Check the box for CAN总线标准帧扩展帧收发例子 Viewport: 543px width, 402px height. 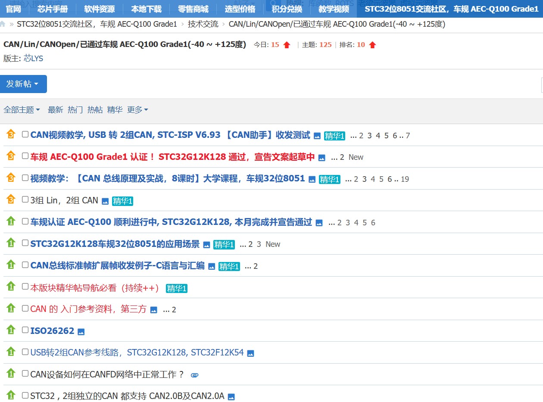click(25, 265)
